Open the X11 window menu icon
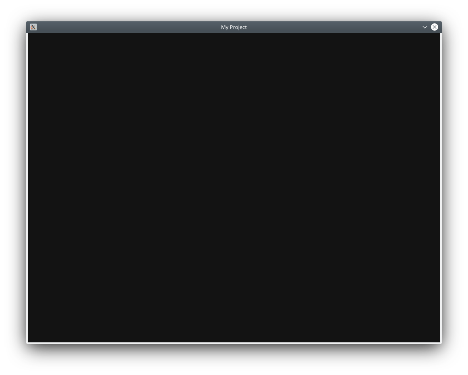Image resolution: width=468 pixels, height=375 pixels. [x=33, y=27]
